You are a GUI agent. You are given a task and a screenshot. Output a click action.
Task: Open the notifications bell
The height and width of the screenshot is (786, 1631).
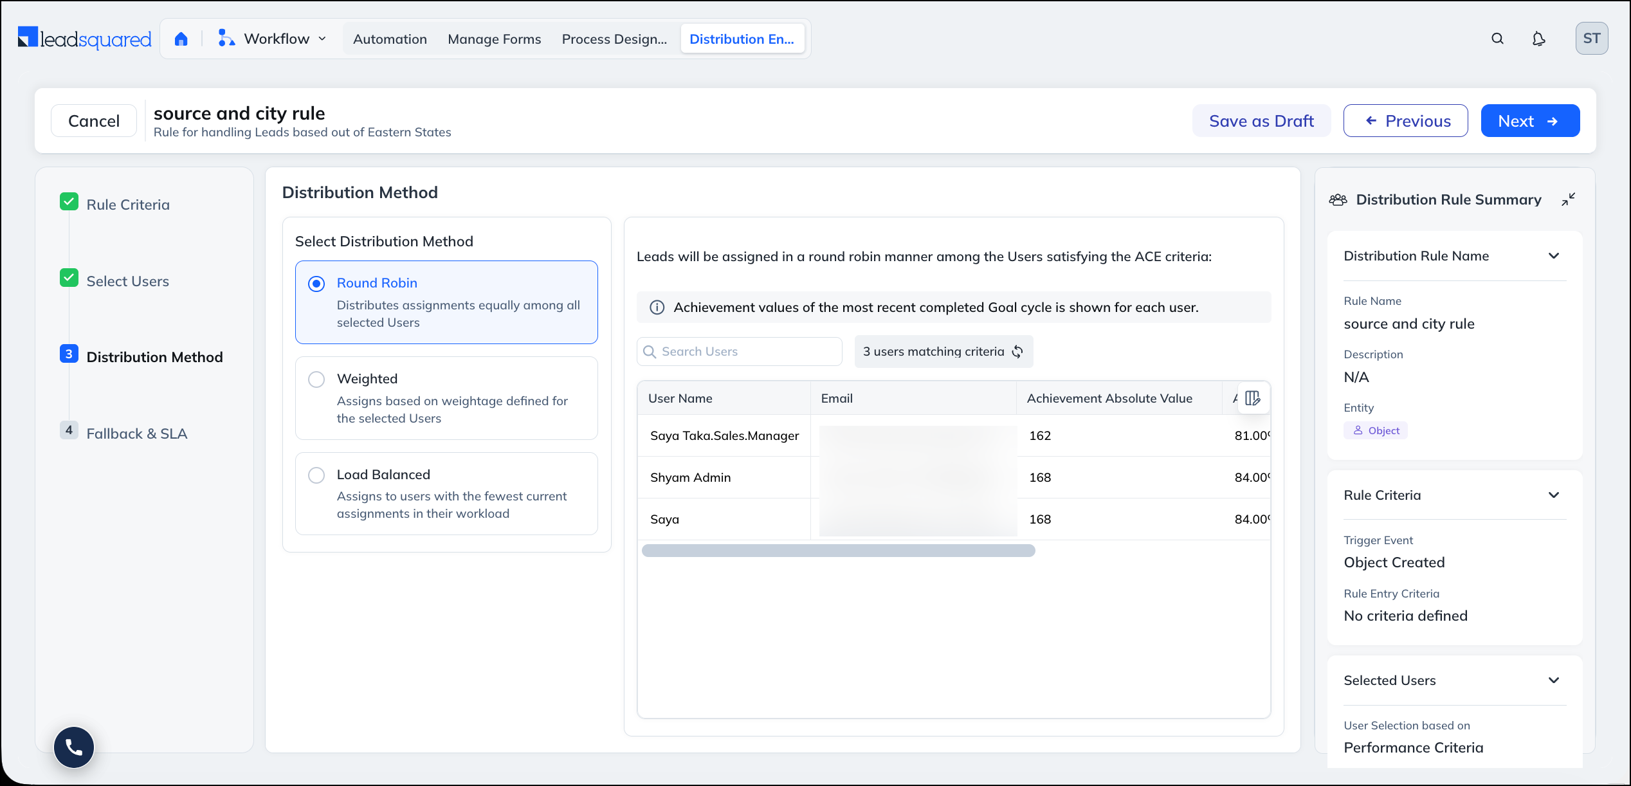click(1538, 39)
